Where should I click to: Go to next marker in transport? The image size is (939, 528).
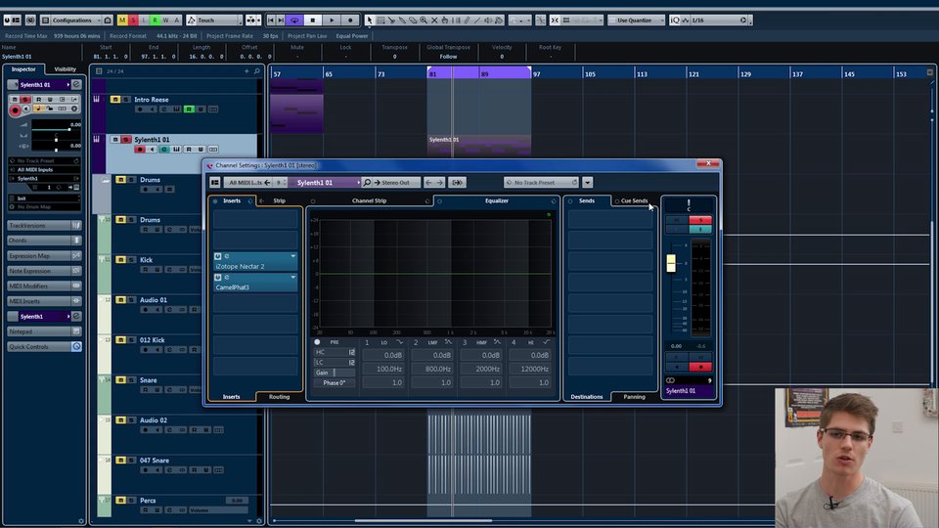point(281,20)
